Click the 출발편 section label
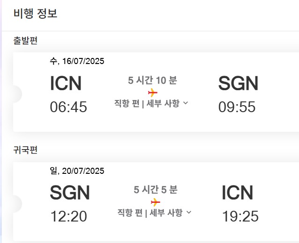 coord(25,41)
